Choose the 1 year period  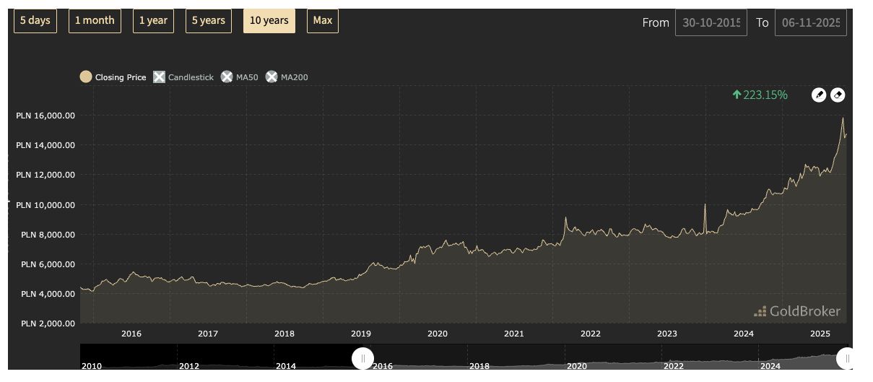pyautogui.click(x=153, y=21)
